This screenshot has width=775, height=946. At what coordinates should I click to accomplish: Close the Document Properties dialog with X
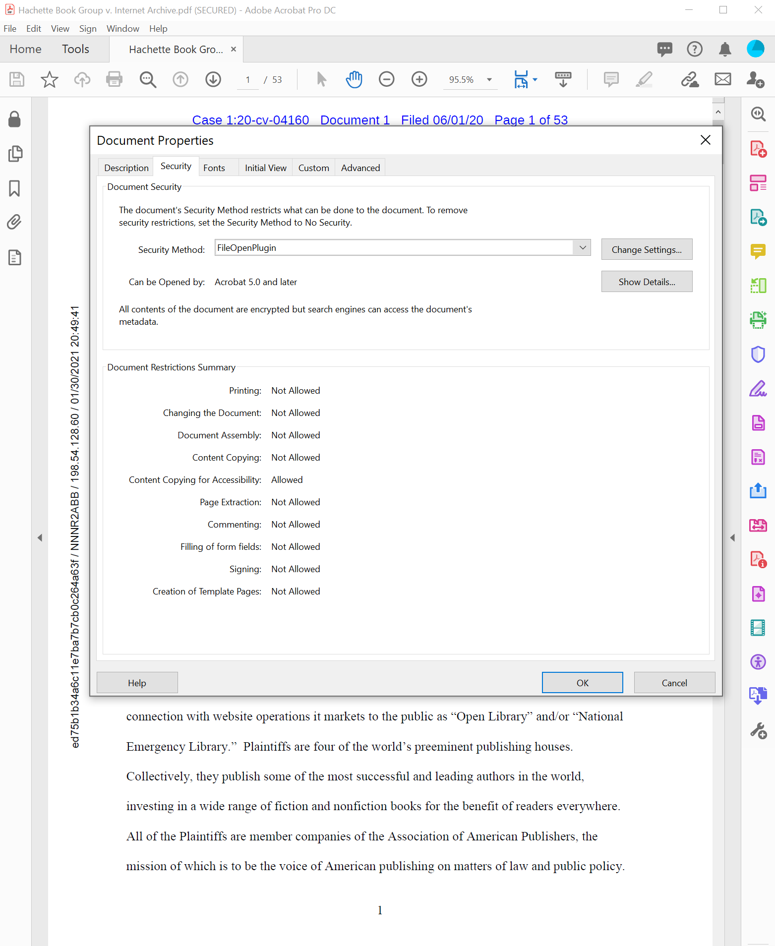click(706, 140)
